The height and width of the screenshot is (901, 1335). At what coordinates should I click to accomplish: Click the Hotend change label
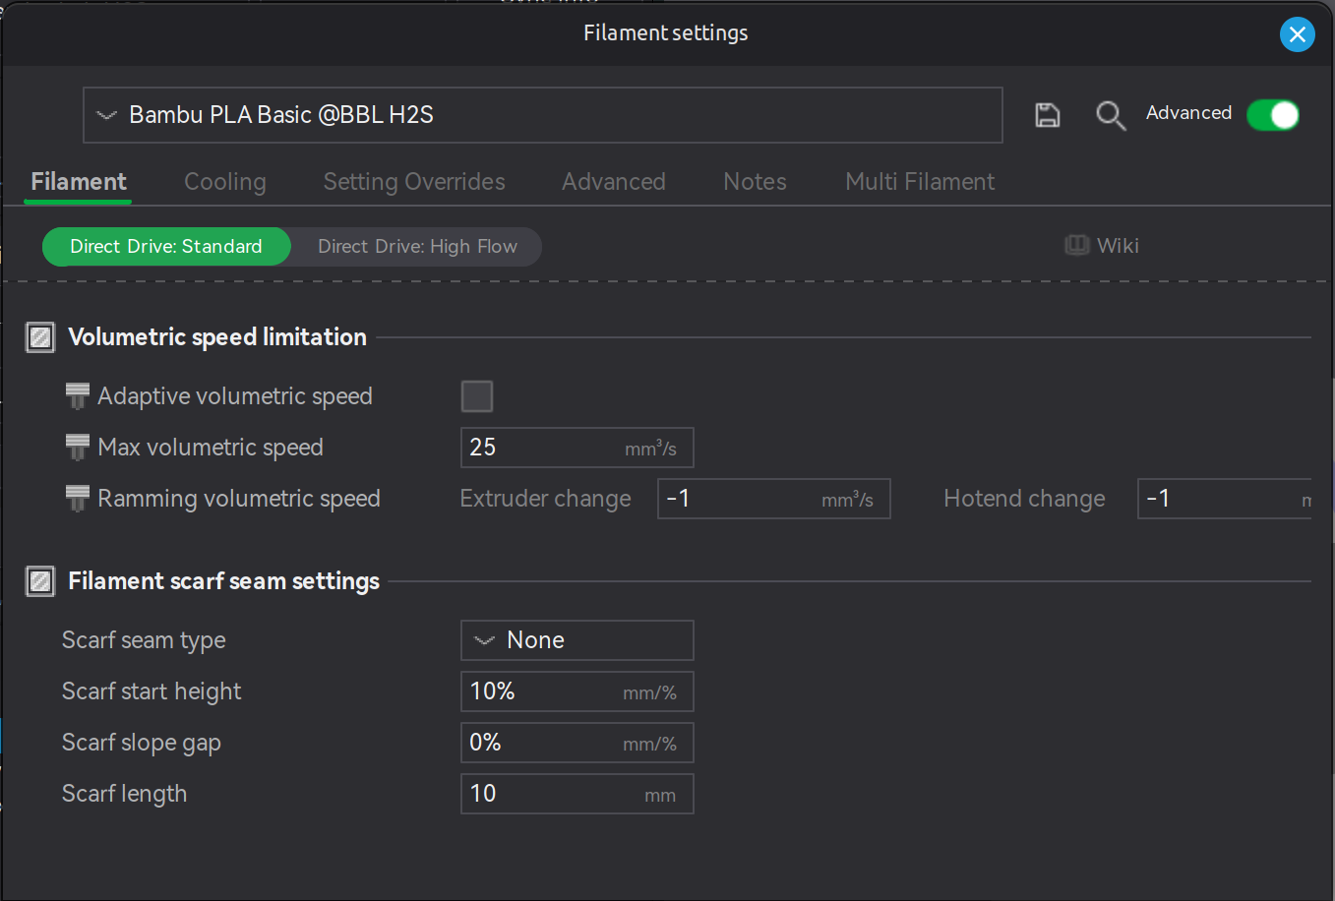1024,499
